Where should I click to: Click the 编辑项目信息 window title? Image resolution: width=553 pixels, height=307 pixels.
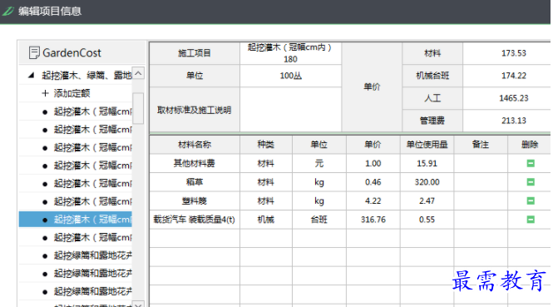(x=50, y=11)
